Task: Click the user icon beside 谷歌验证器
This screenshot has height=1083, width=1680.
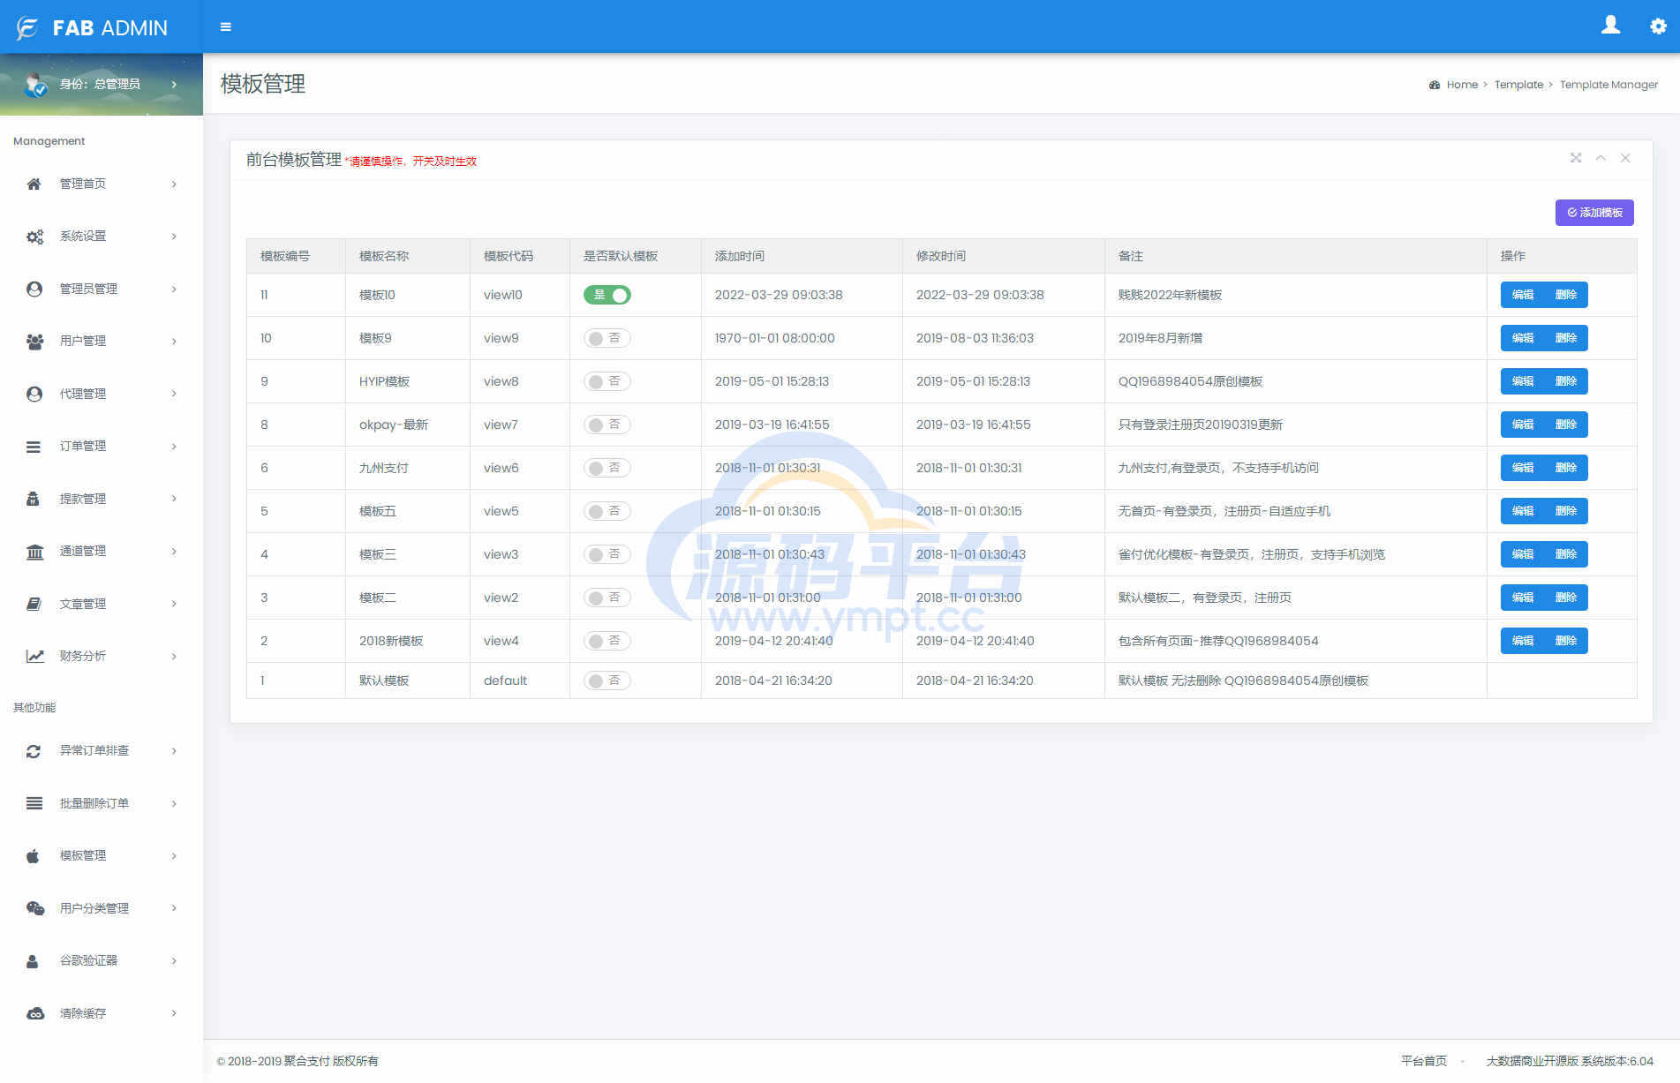Action: 33,961
